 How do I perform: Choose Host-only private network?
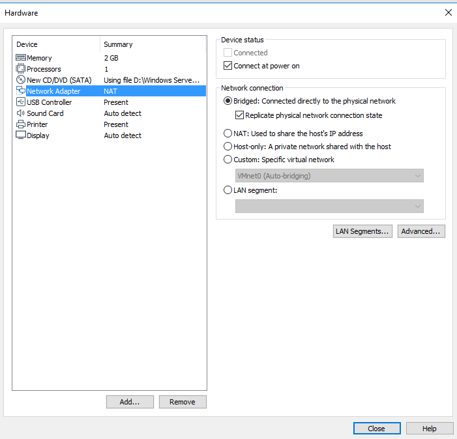tap(228, 146)
